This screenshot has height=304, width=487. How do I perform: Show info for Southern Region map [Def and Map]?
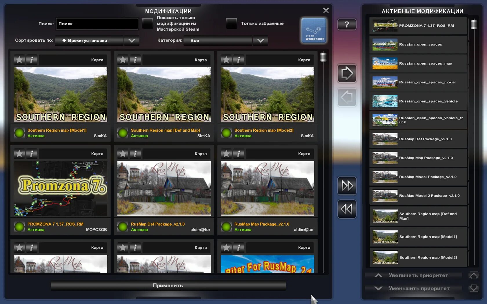pos(135,60)
